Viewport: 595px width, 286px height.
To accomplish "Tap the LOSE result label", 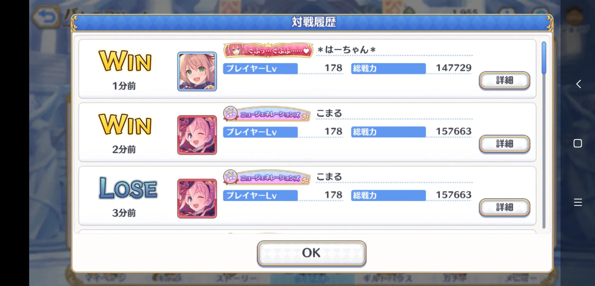I will tap(128, 188).
